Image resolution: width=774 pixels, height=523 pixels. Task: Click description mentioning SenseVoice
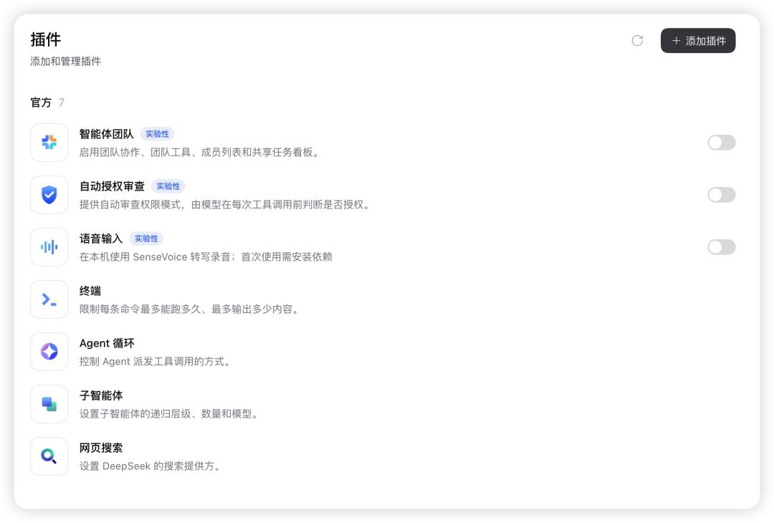tap(206, 256)
